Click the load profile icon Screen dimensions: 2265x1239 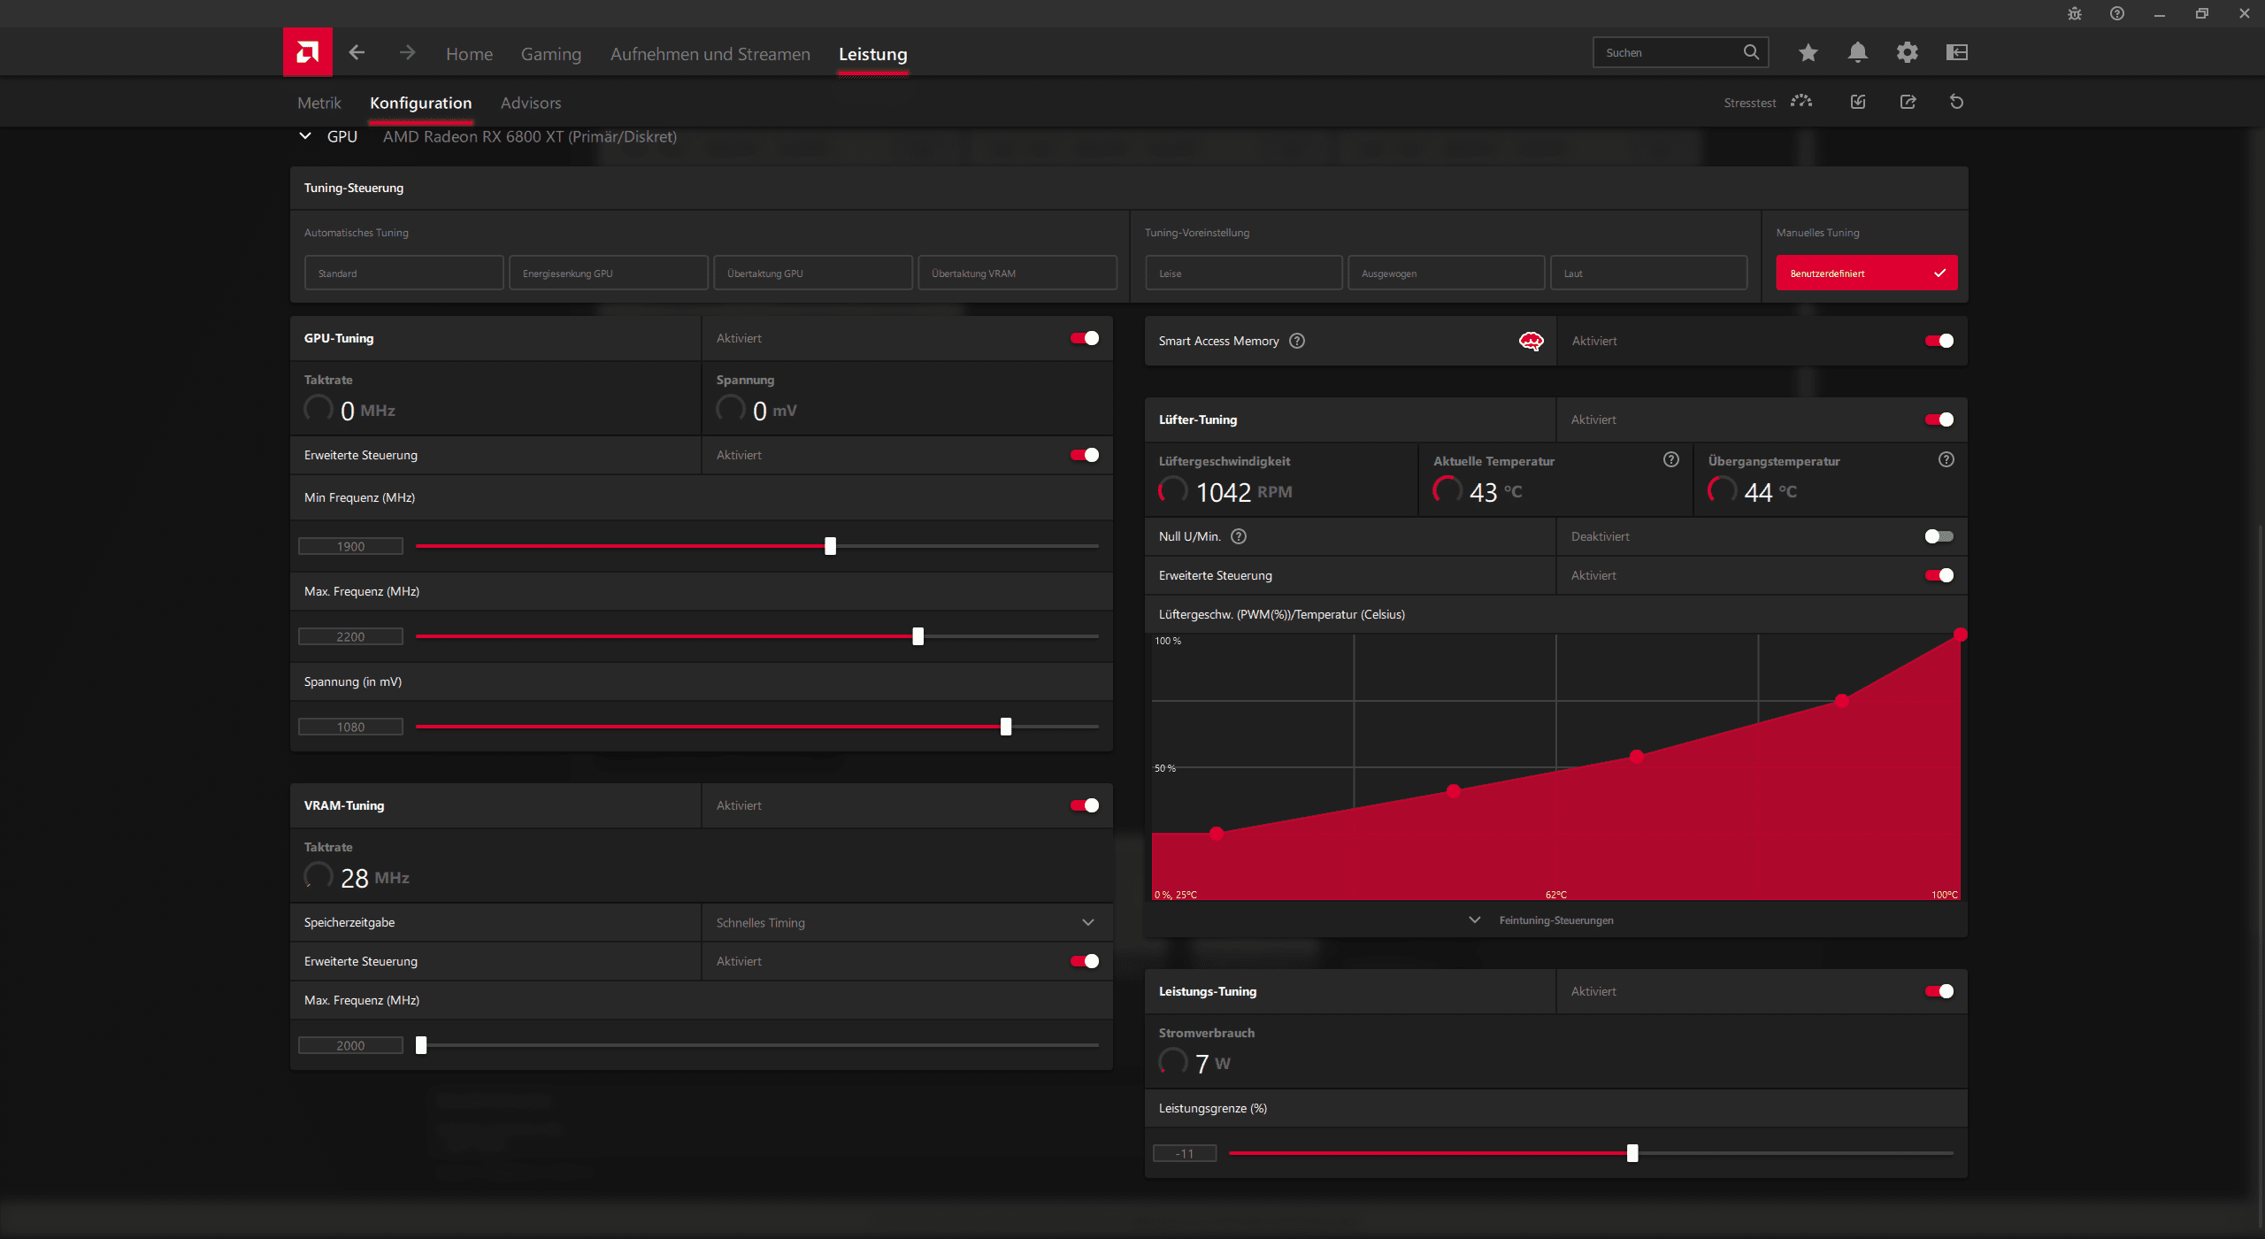coord(1857,102)
